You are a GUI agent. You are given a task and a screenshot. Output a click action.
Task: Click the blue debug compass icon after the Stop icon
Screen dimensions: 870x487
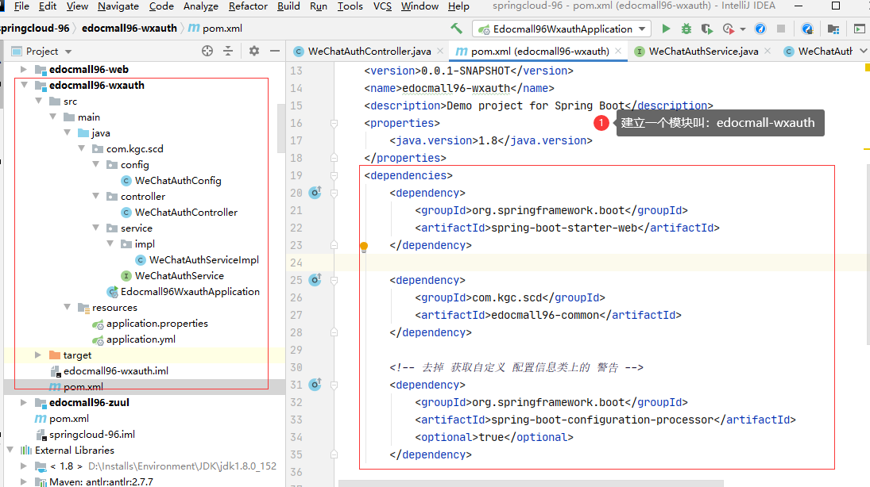click(807, 29)
